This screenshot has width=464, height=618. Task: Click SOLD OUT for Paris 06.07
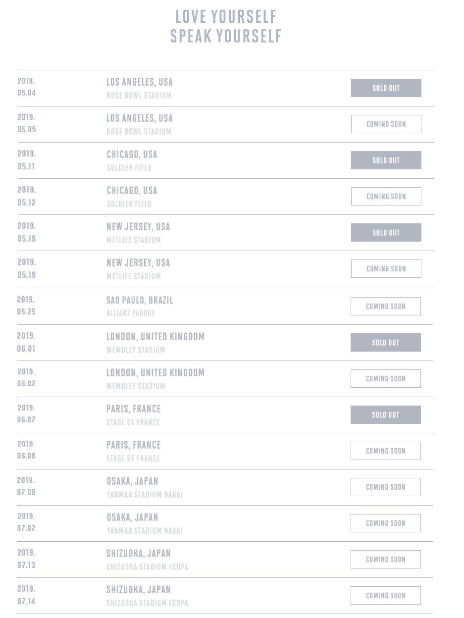tap(385, 415)
